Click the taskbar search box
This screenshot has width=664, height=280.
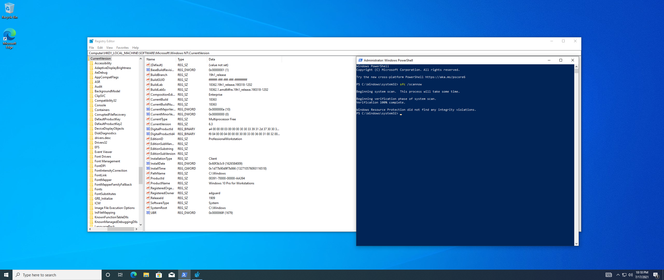point(57,275)
